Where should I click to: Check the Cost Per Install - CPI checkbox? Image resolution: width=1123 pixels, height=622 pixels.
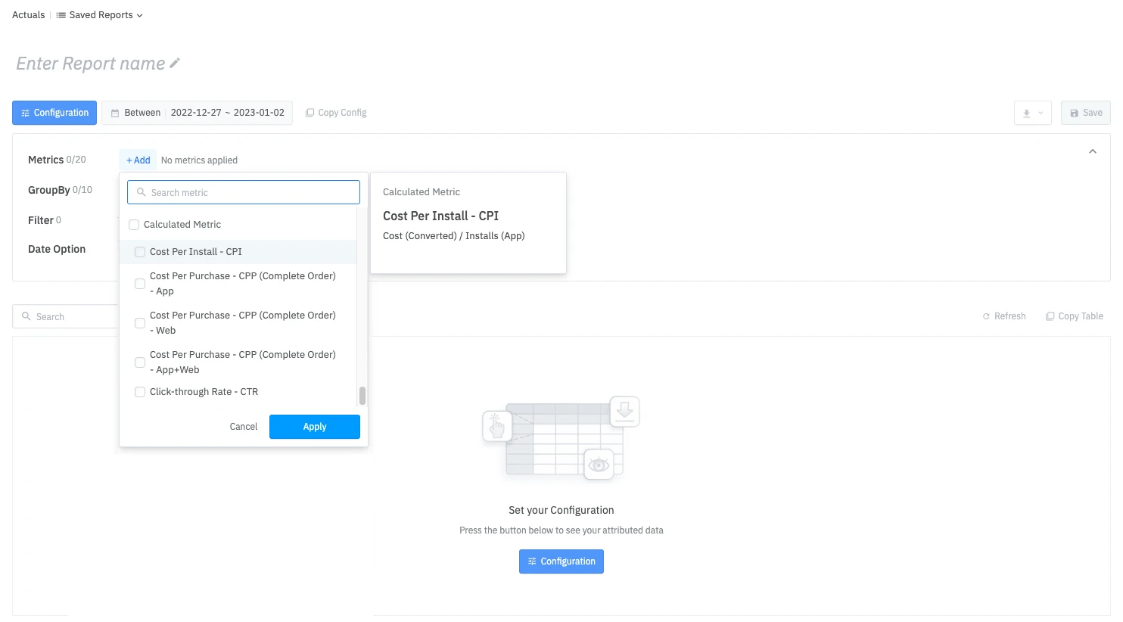pyautogui.click(x=140, y=252)
